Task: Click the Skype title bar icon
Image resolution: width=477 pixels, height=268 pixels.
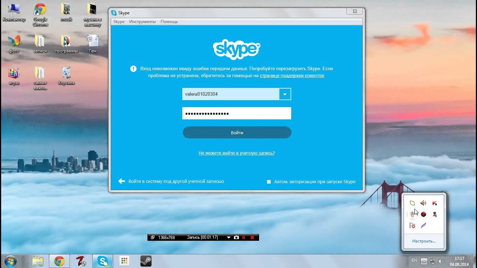Action: pyautogui.click(x=114, y=13)
